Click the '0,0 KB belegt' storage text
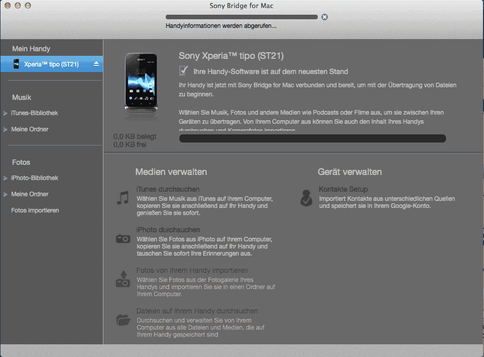484x357 pixels. 135,136
